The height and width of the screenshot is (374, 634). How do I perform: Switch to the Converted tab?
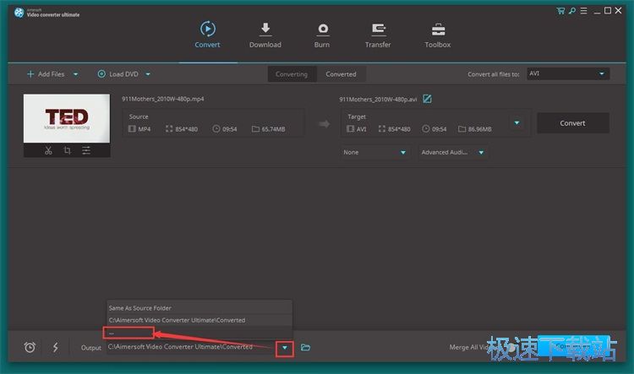tap(341, 74)
